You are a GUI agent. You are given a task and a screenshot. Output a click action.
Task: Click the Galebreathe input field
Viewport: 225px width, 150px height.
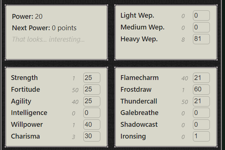pyautogui.click(x=201, y=113)
